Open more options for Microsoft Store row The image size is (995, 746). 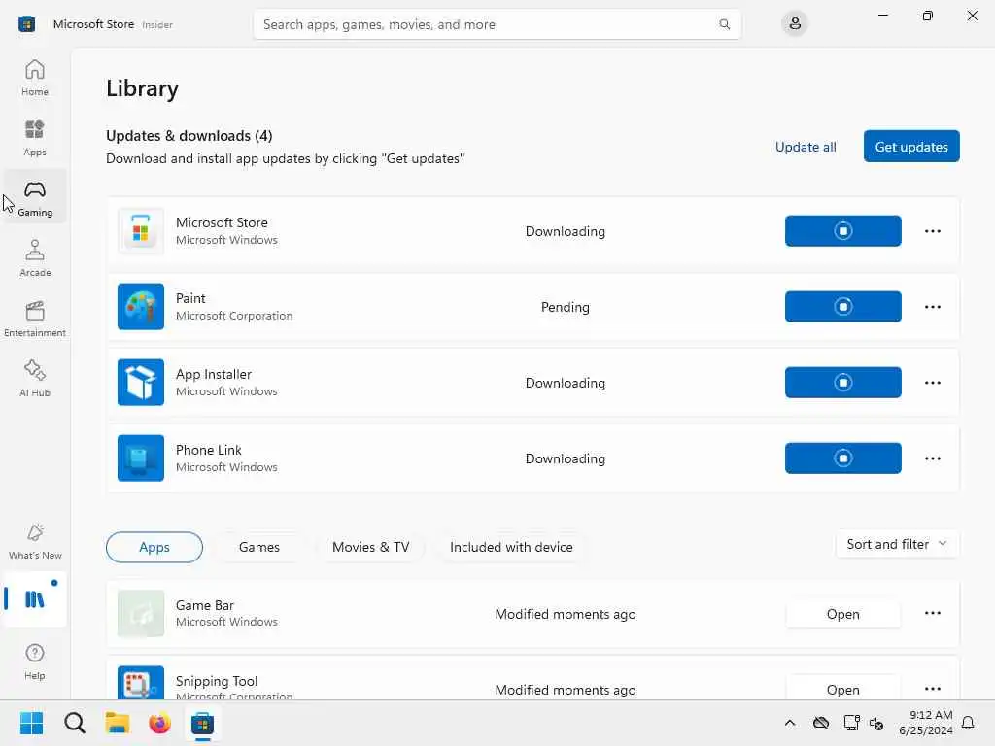tap(932, 231)
